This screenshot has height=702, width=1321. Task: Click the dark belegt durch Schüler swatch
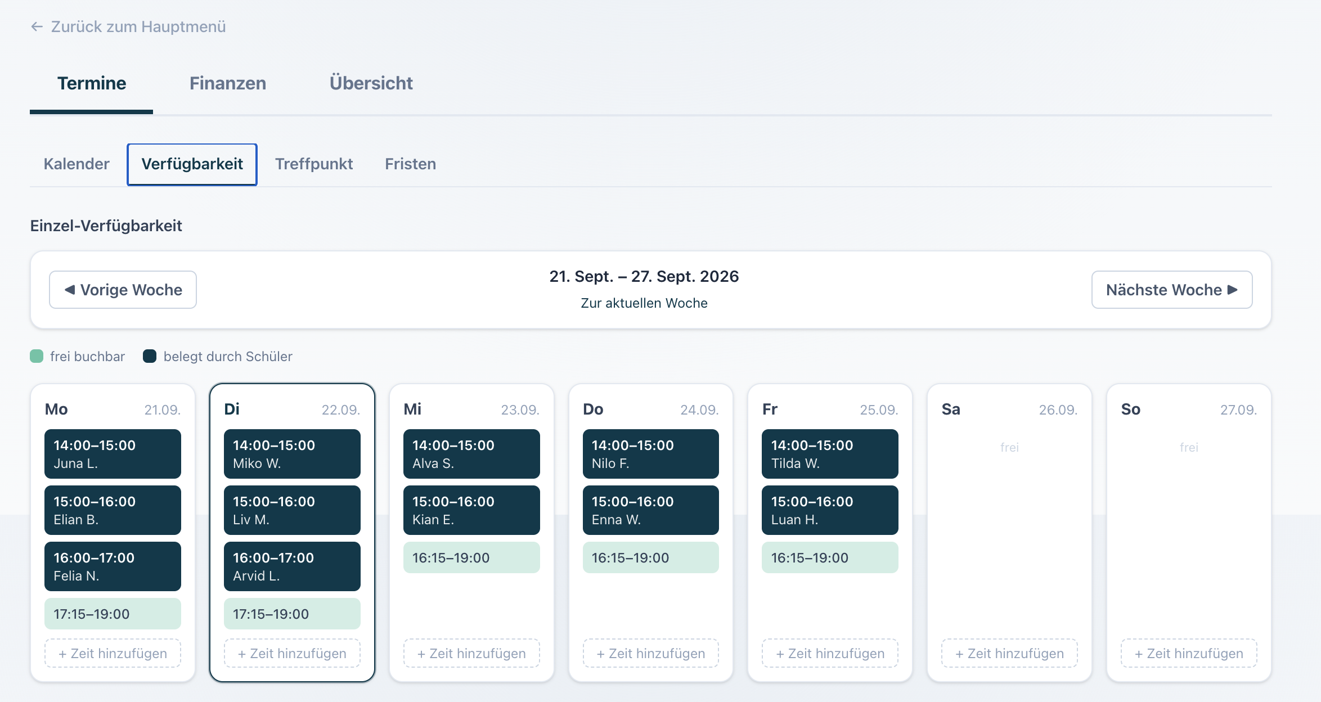click(x=150, y=357)
